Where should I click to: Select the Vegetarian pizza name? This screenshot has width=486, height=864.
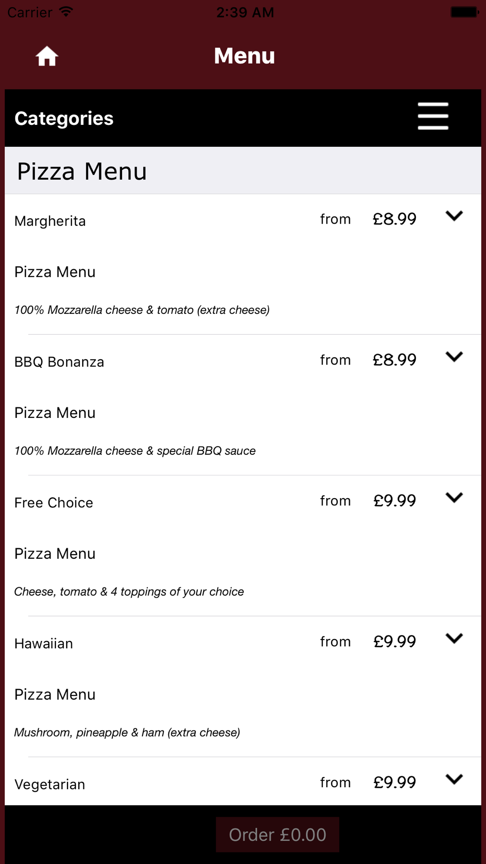pos(50,784)
